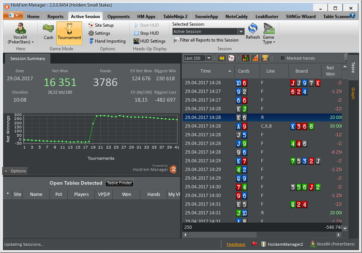The width and height of the screenshot is (362, 253).
Task: Click the Voca94 (PokerStars) status icon
Action: coord(313,244)
